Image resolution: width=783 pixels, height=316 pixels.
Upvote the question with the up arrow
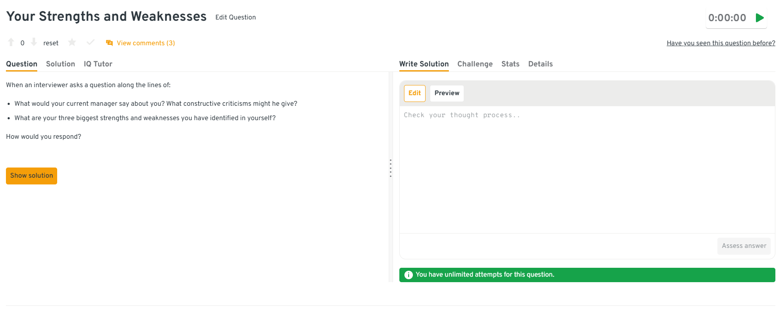coord(11,42)
